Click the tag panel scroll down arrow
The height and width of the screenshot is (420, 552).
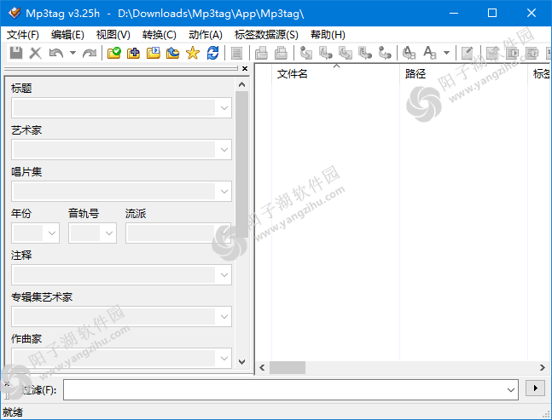coord(241,362)
